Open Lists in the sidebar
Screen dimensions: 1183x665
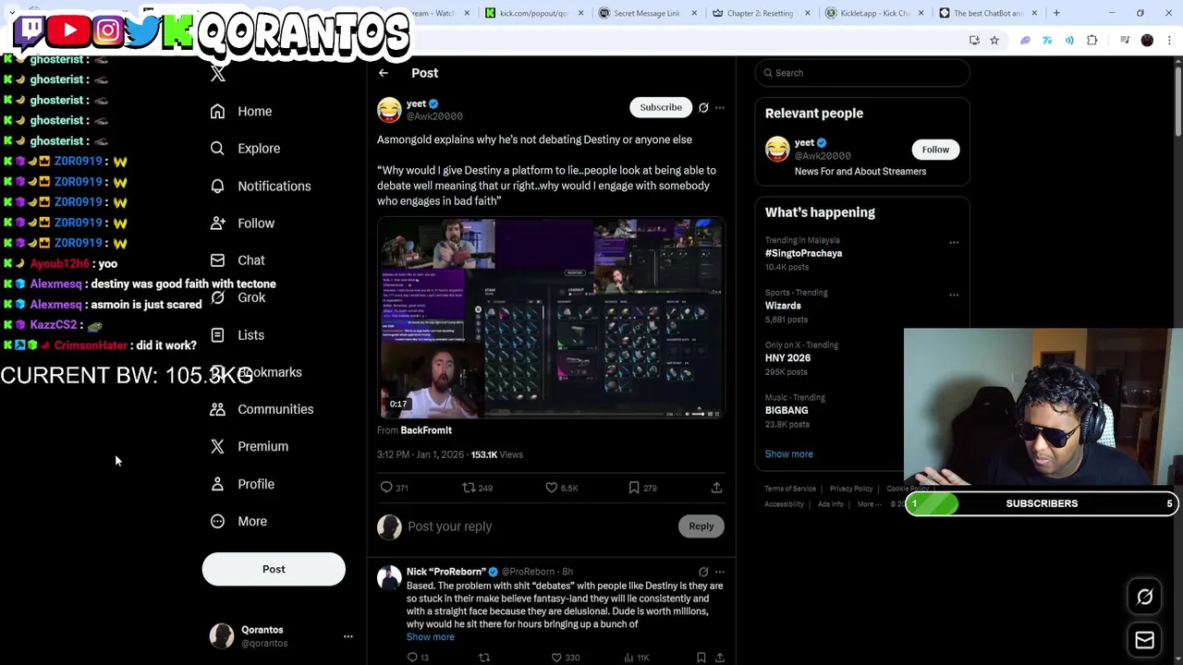tap(238, 335)
